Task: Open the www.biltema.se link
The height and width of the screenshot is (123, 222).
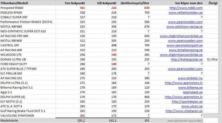Action: [x=190, y=87]
